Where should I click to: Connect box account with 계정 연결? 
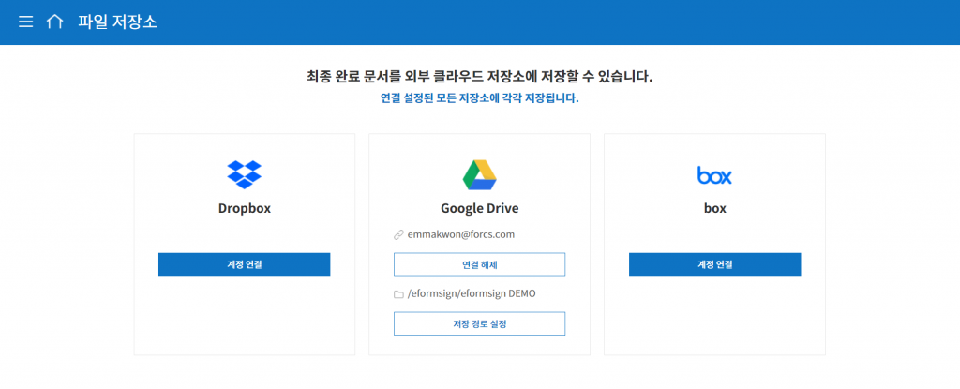click(x=714, y=264)
